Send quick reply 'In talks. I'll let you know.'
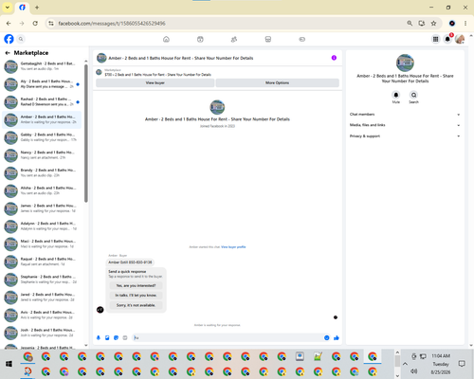This screenshot has width=474, height=379. tap(136, 296)
